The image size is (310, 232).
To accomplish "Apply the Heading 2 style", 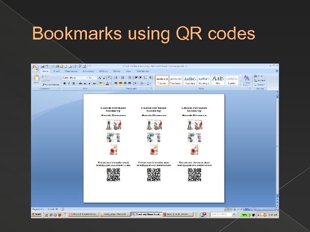I will [x=204, y=80].
